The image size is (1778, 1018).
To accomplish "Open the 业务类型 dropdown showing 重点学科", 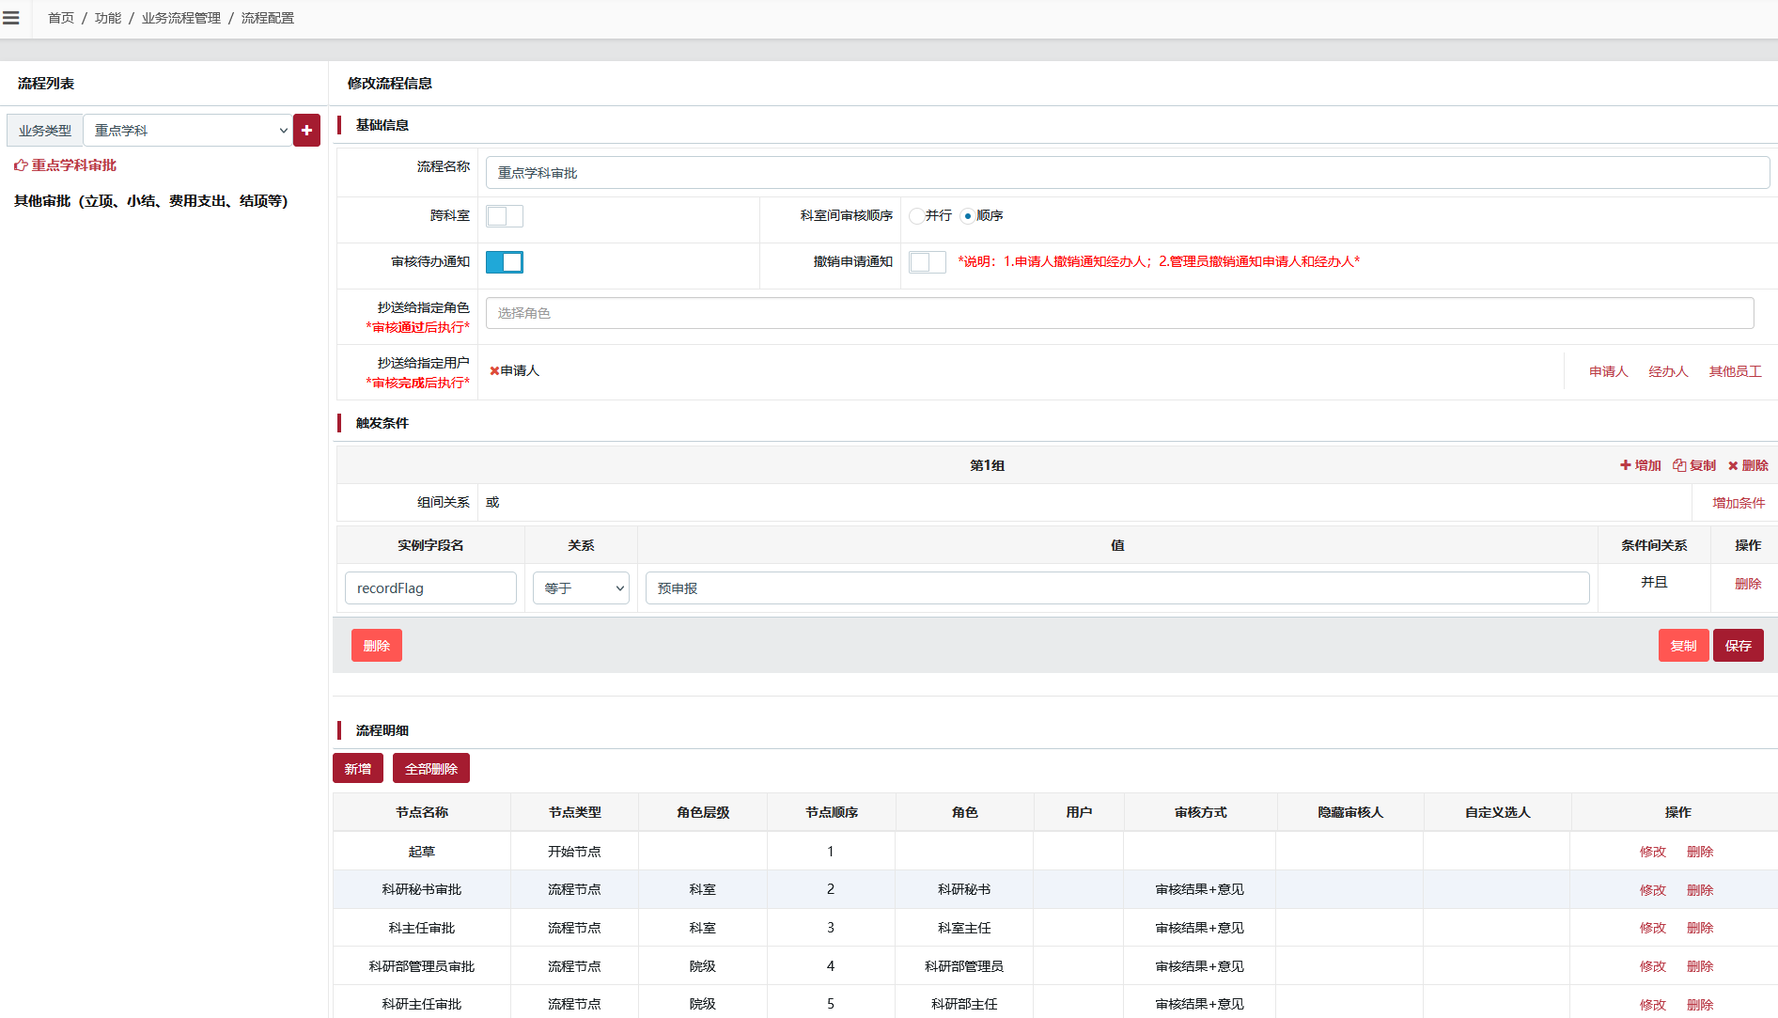I will click(188, 131).
